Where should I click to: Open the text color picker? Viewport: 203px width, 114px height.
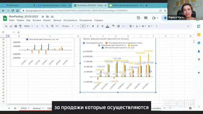click(x=107, y=26)
